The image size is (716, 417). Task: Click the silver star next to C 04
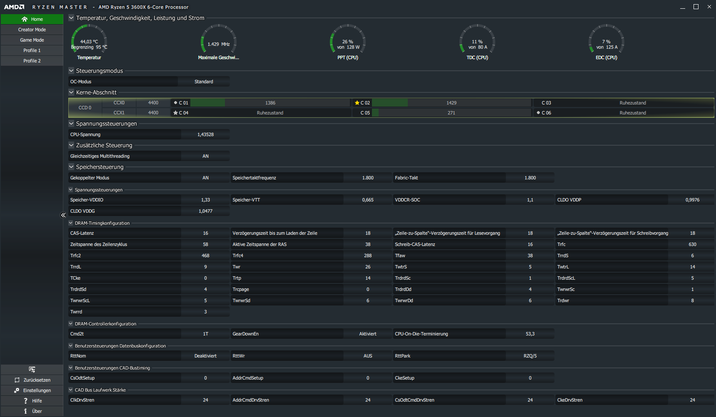pos(175,113)
